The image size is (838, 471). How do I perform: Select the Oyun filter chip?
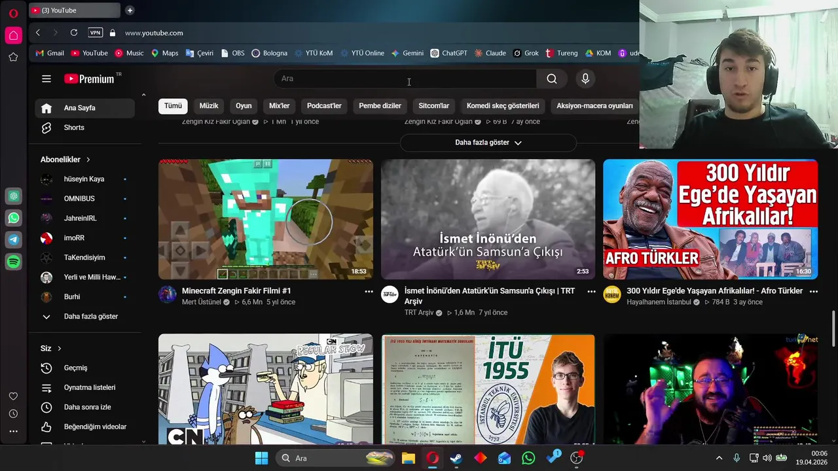tap(244, 106)
